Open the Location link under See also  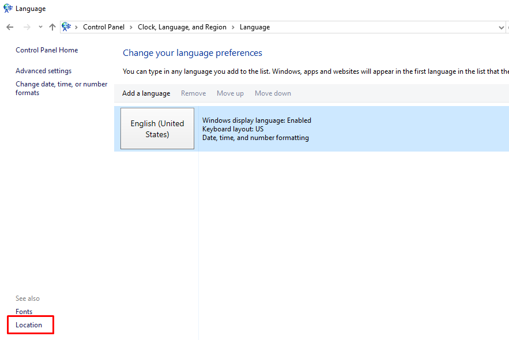pyautogui.click(x=29, y=325)
